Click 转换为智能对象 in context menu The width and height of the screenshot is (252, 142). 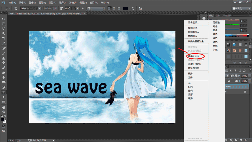point(196,41)
